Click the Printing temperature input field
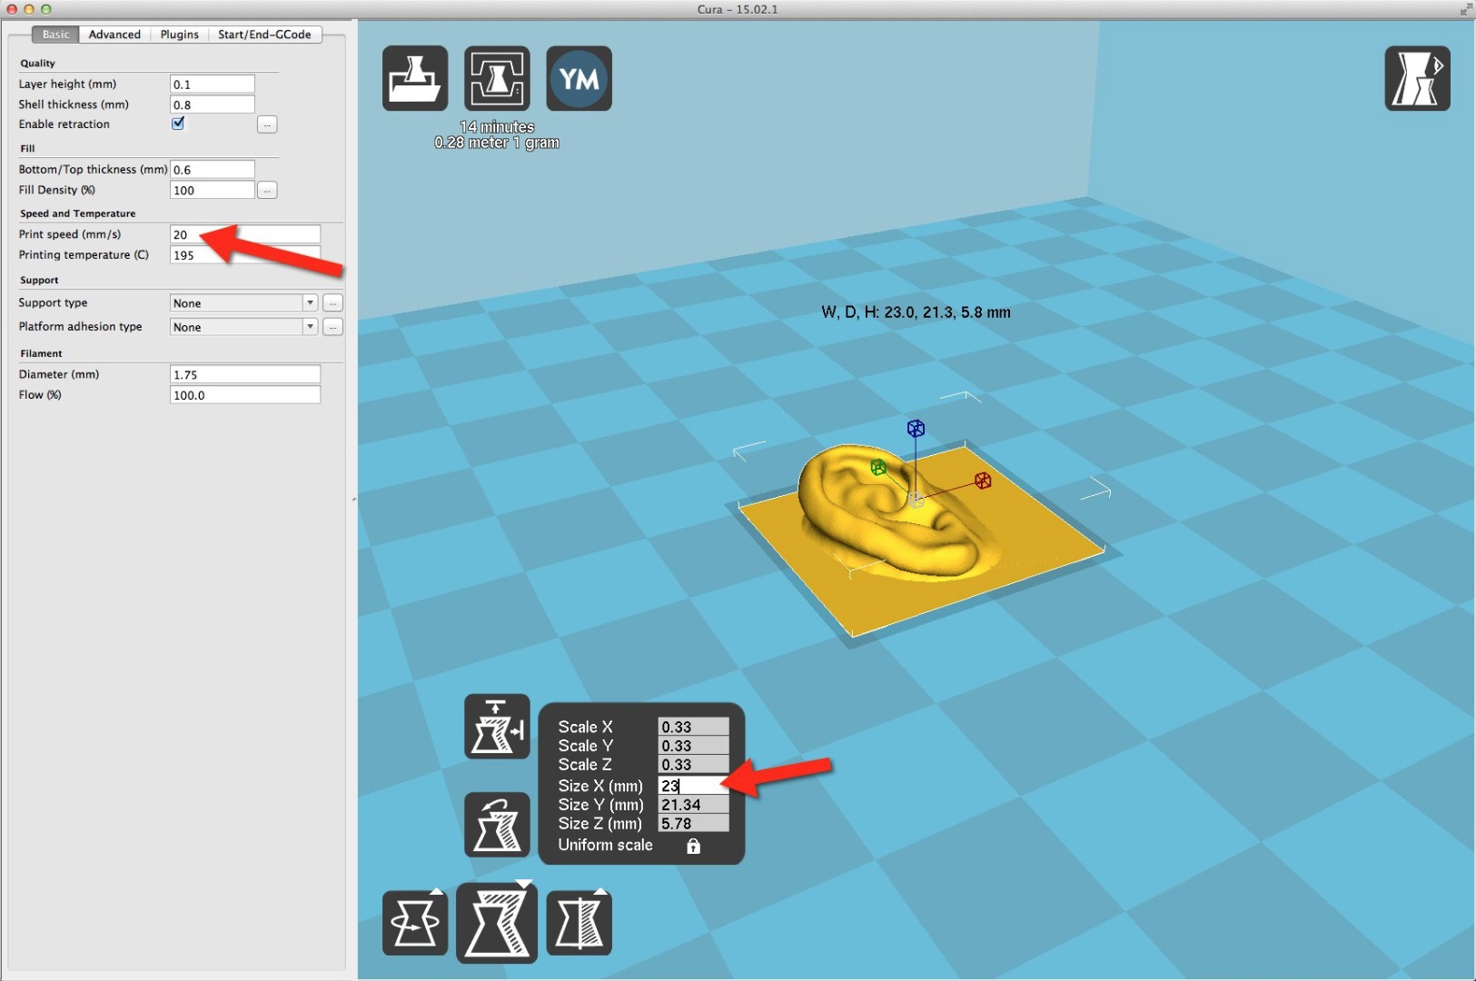Viewport: 1476px width, 981px height. [x=245, y=255]
